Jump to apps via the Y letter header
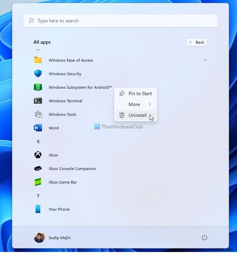The image size is (237, 253). click(38, 196)
